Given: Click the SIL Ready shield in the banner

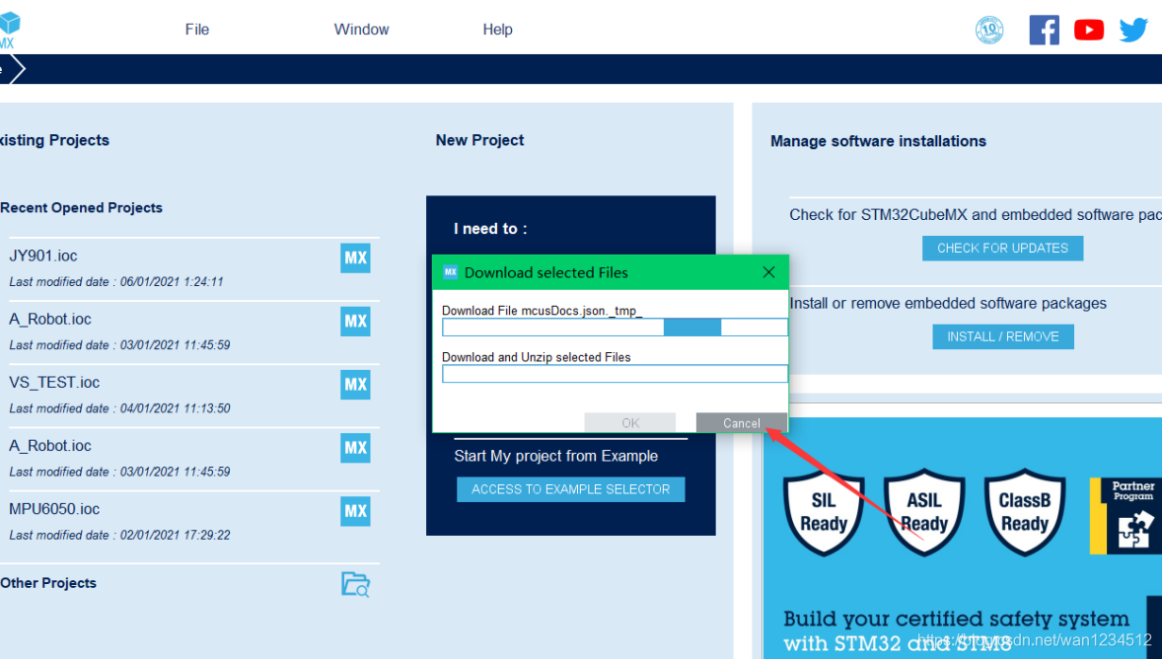Looking at the screenshot, I should [824, 512].
